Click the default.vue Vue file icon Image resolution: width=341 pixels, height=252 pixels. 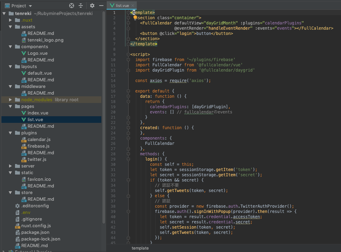click(x=24, y=73)
